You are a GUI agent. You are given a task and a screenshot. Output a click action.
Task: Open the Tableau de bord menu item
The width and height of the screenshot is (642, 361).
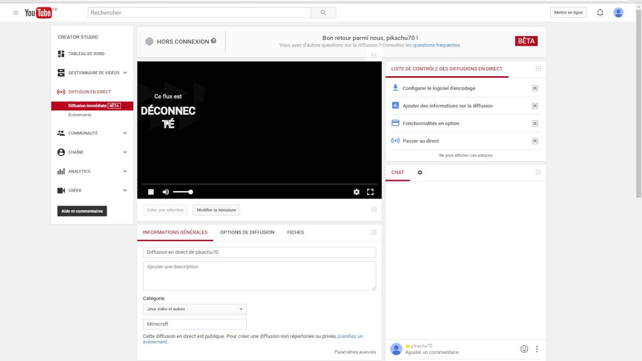86,54
